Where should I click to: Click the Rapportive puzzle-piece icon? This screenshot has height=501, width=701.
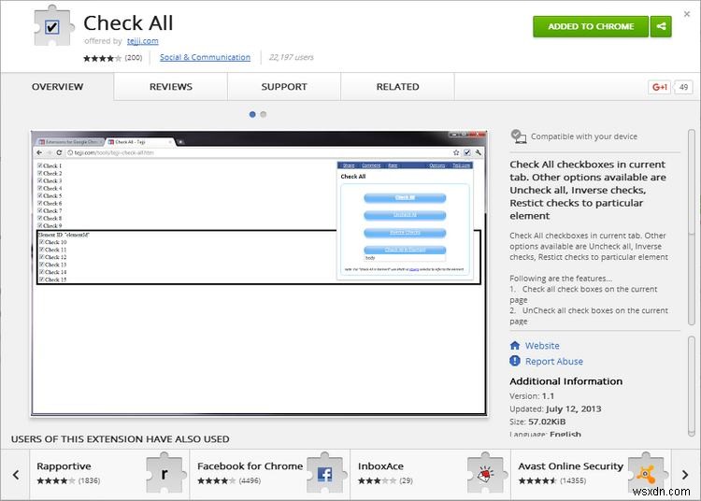[165, 473]
